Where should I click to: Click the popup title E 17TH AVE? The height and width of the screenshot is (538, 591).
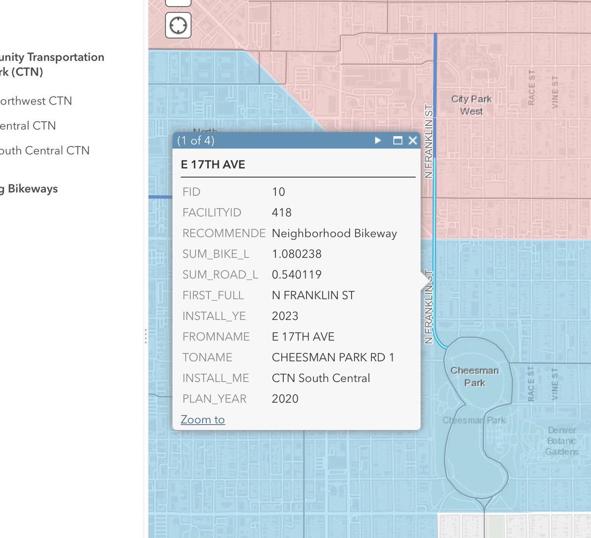click(213, 165)
